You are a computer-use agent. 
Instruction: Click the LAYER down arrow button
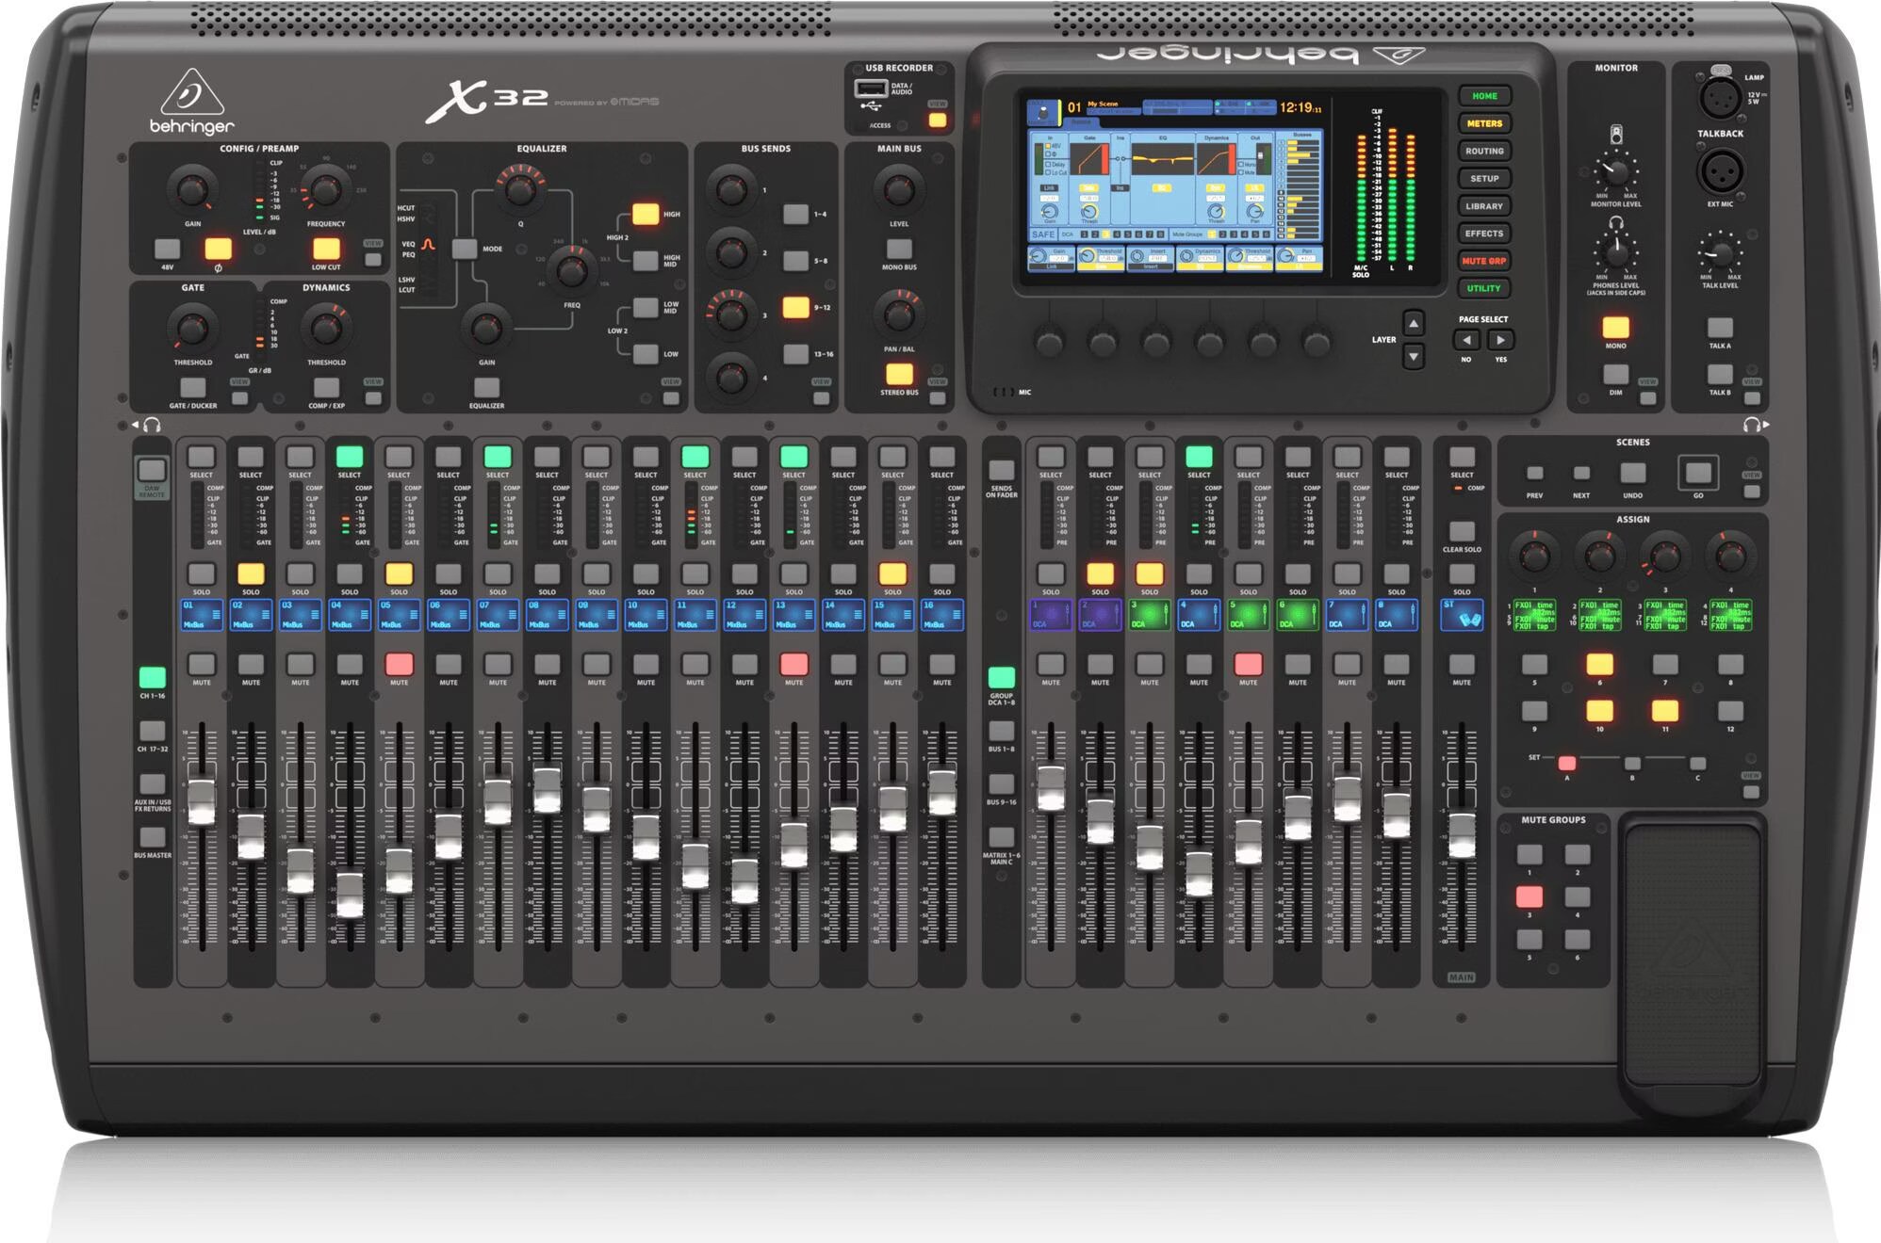click(1414, 357)
